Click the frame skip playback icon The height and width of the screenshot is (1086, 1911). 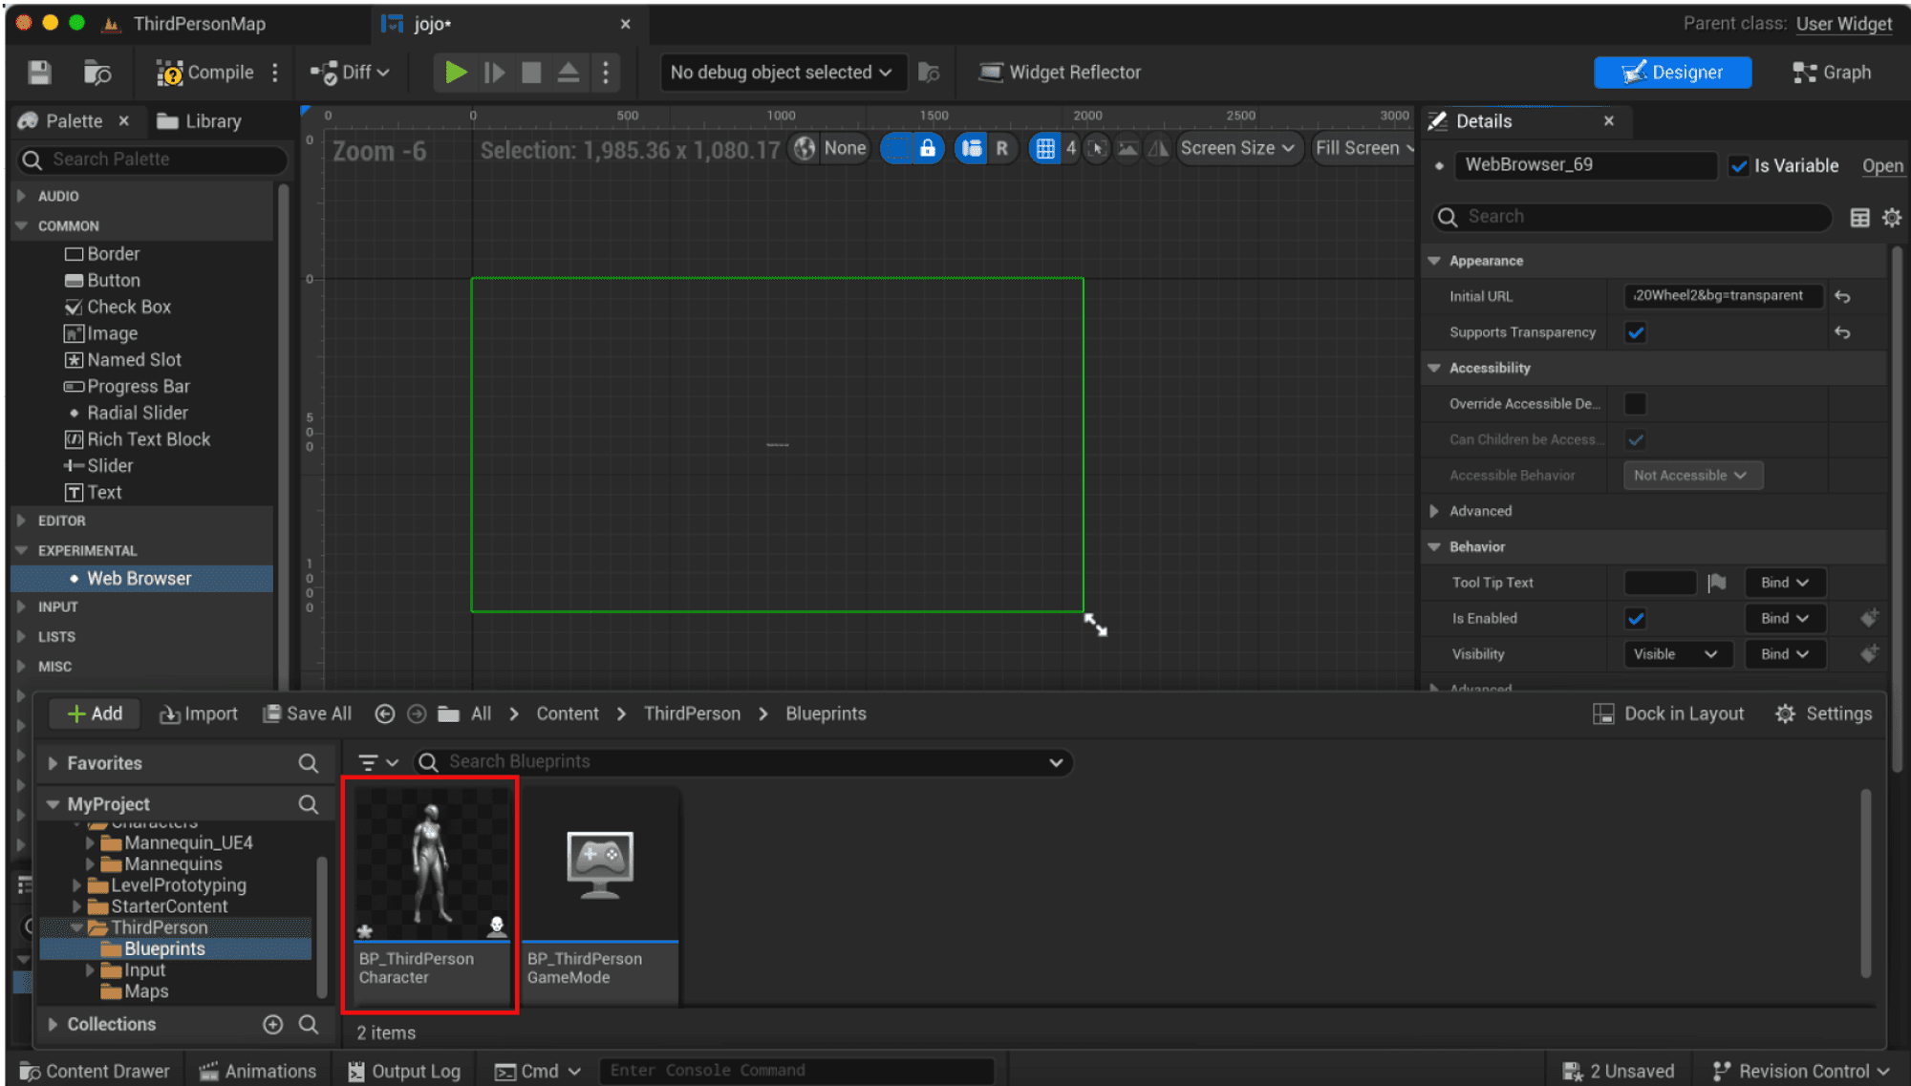coord(494,73)
